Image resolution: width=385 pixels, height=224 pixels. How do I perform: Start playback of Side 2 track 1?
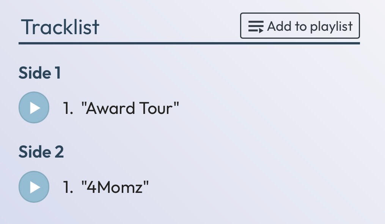click(x=34, y=187)
